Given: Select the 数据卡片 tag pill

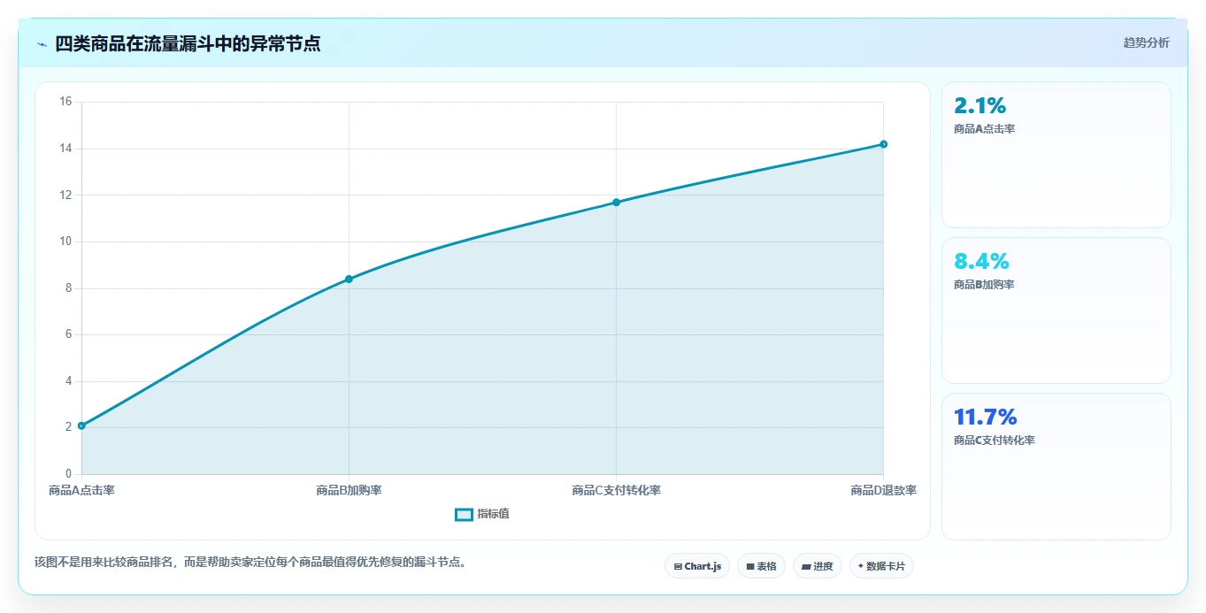Looking at the screenshot, I should point(881,566).
